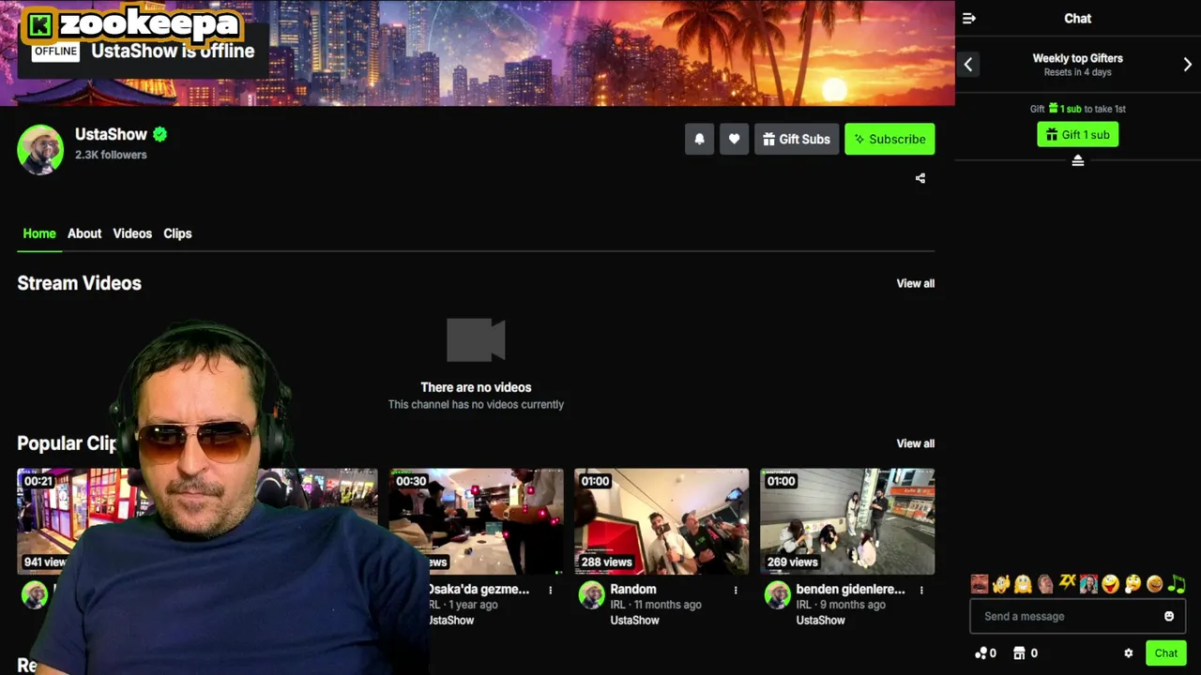Open the Random clip title link
Viewport: 1201px width, 675px height.
tap(633, 589)
